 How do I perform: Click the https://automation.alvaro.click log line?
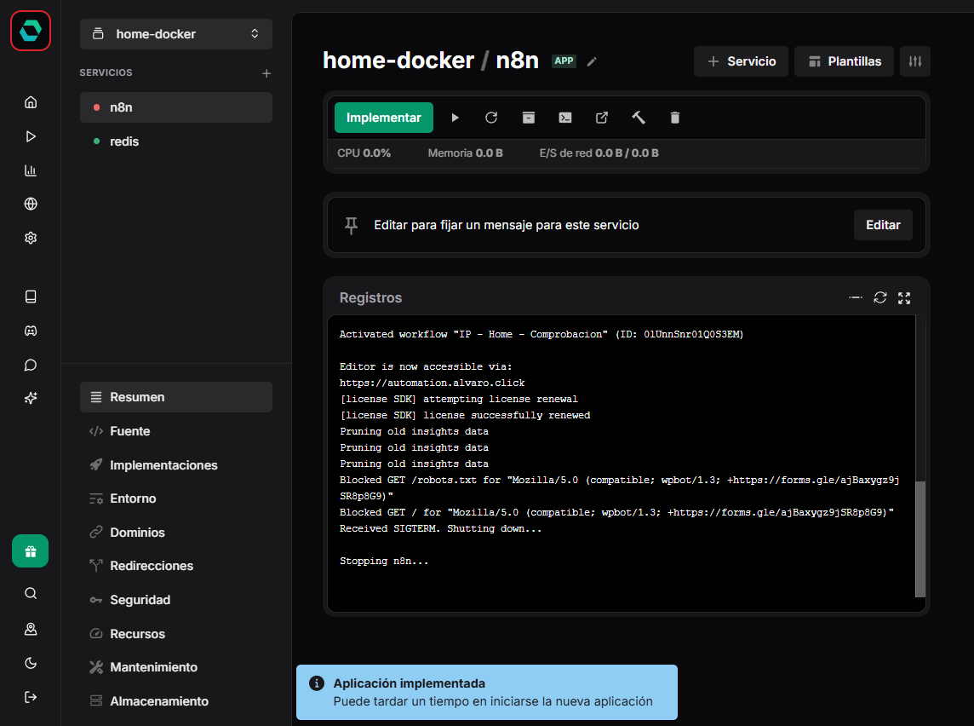pyautogui.click(x=433, y=383)
